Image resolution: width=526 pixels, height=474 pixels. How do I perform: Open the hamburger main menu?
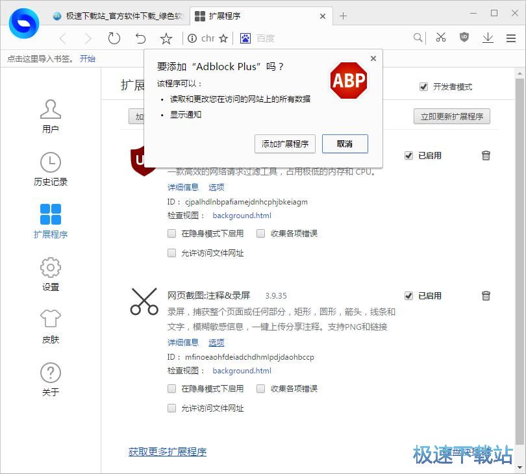tap(511, 38)
